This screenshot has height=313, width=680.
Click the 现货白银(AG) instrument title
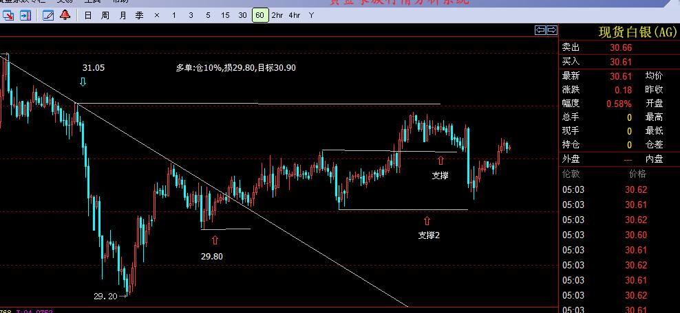pyautogui.click(x=637, y=32)
